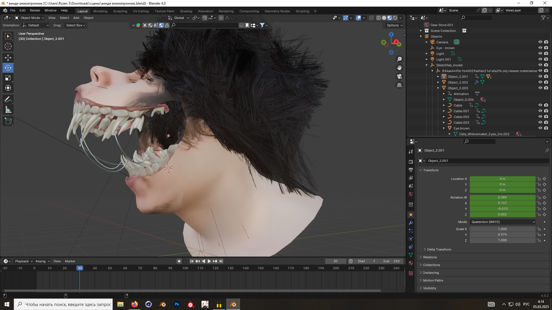The image size is (552, 310).
Task: Expand the Camera item in outliner
Action: (427, 42)
